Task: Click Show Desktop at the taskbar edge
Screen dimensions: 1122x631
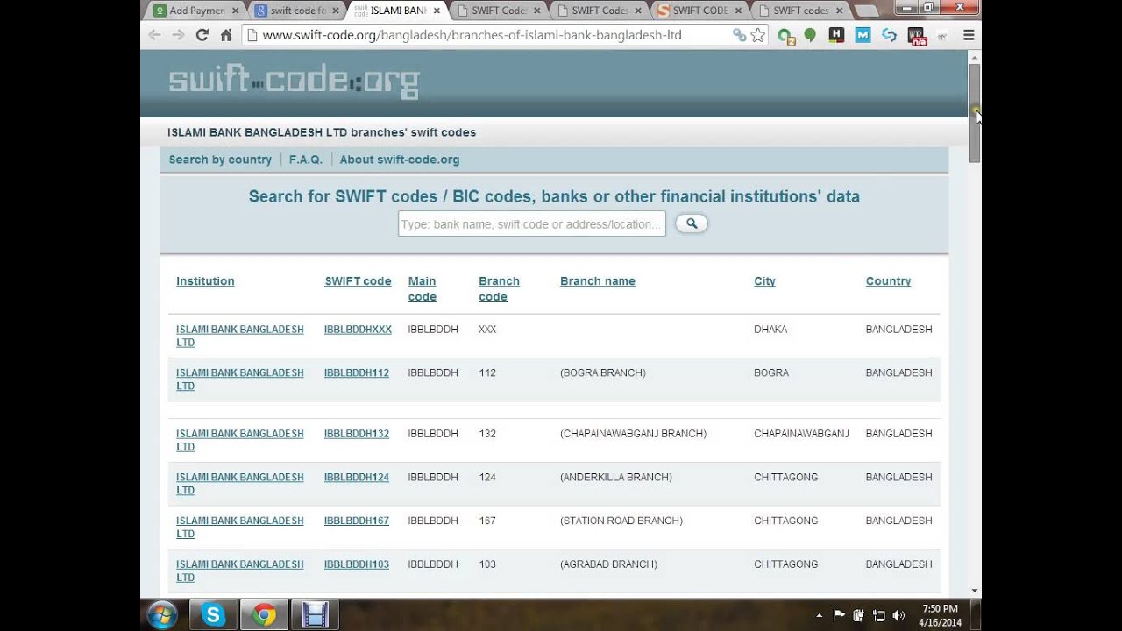Action: 976,614
